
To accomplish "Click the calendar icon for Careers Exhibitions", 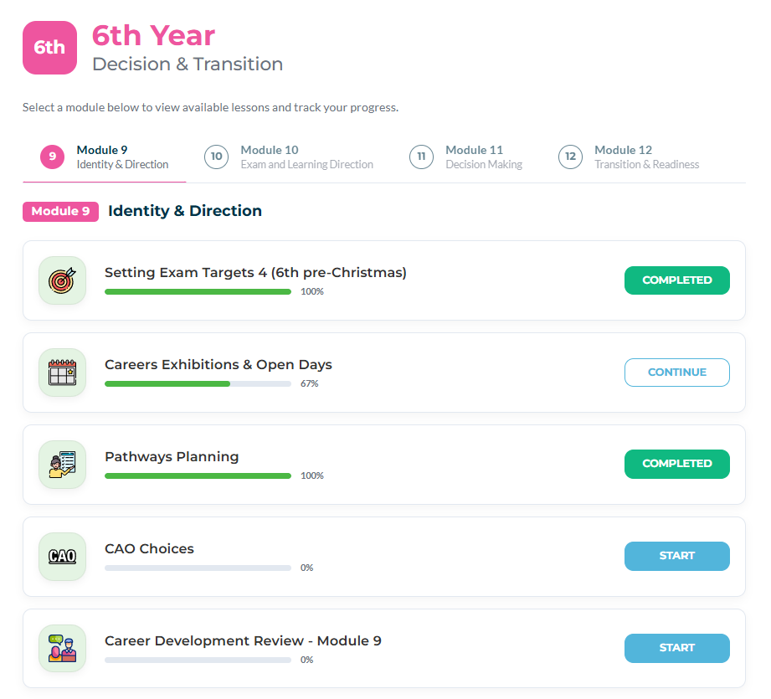I will tap(63, 373).
